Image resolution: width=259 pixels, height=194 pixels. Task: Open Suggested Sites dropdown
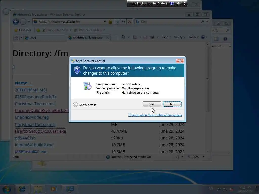point(57,30)
